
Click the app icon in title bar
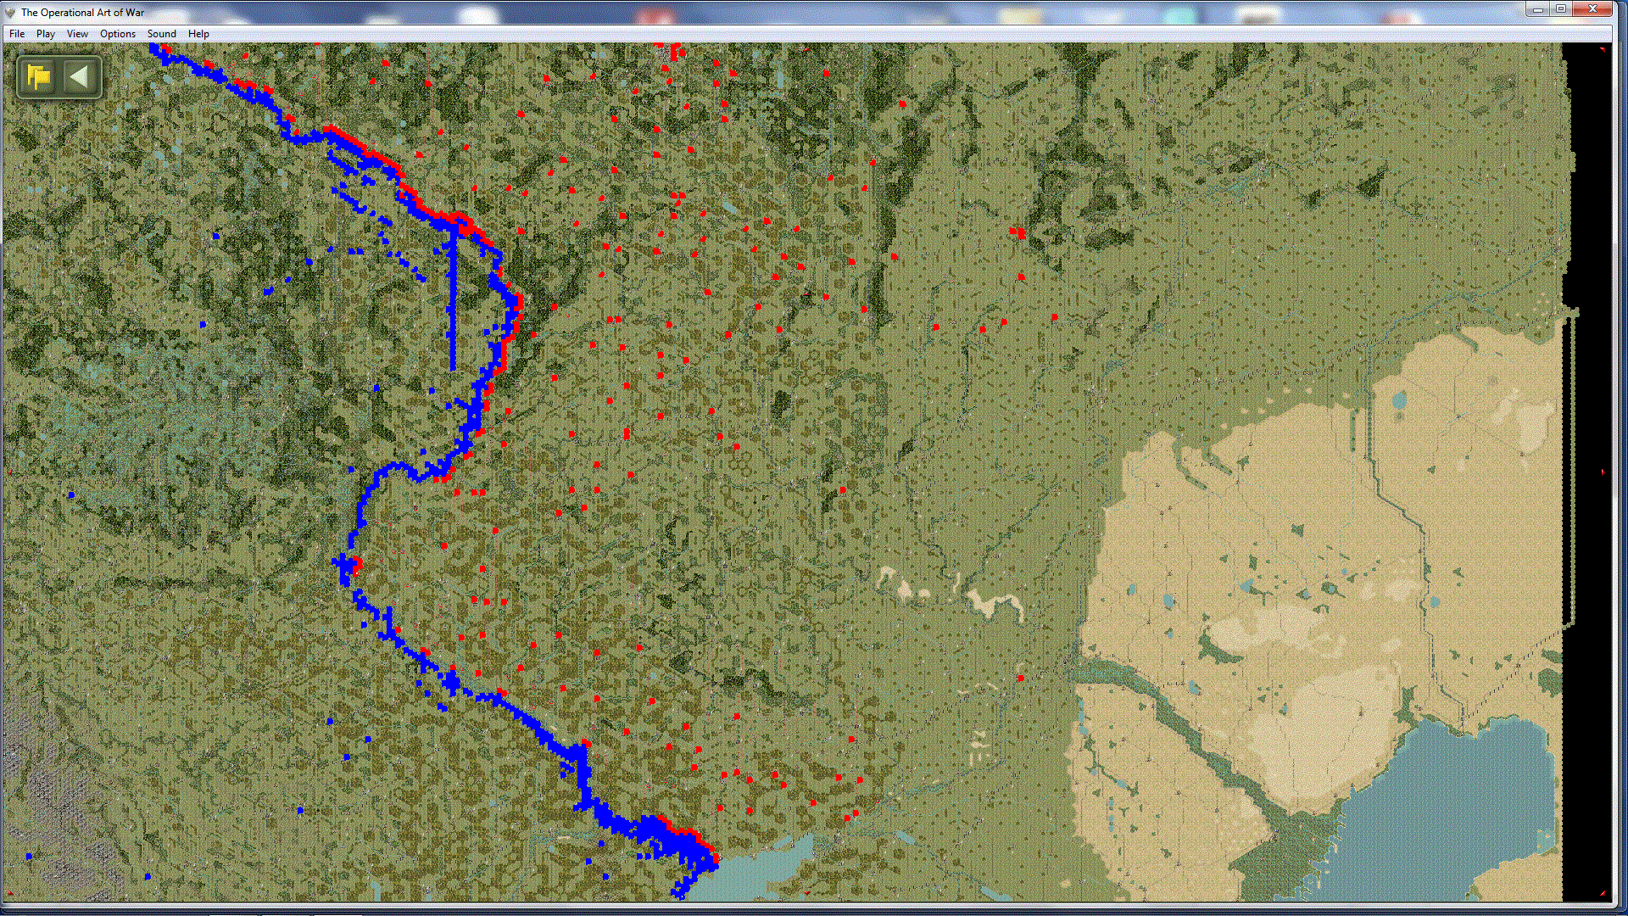click(x=10, y=12)
